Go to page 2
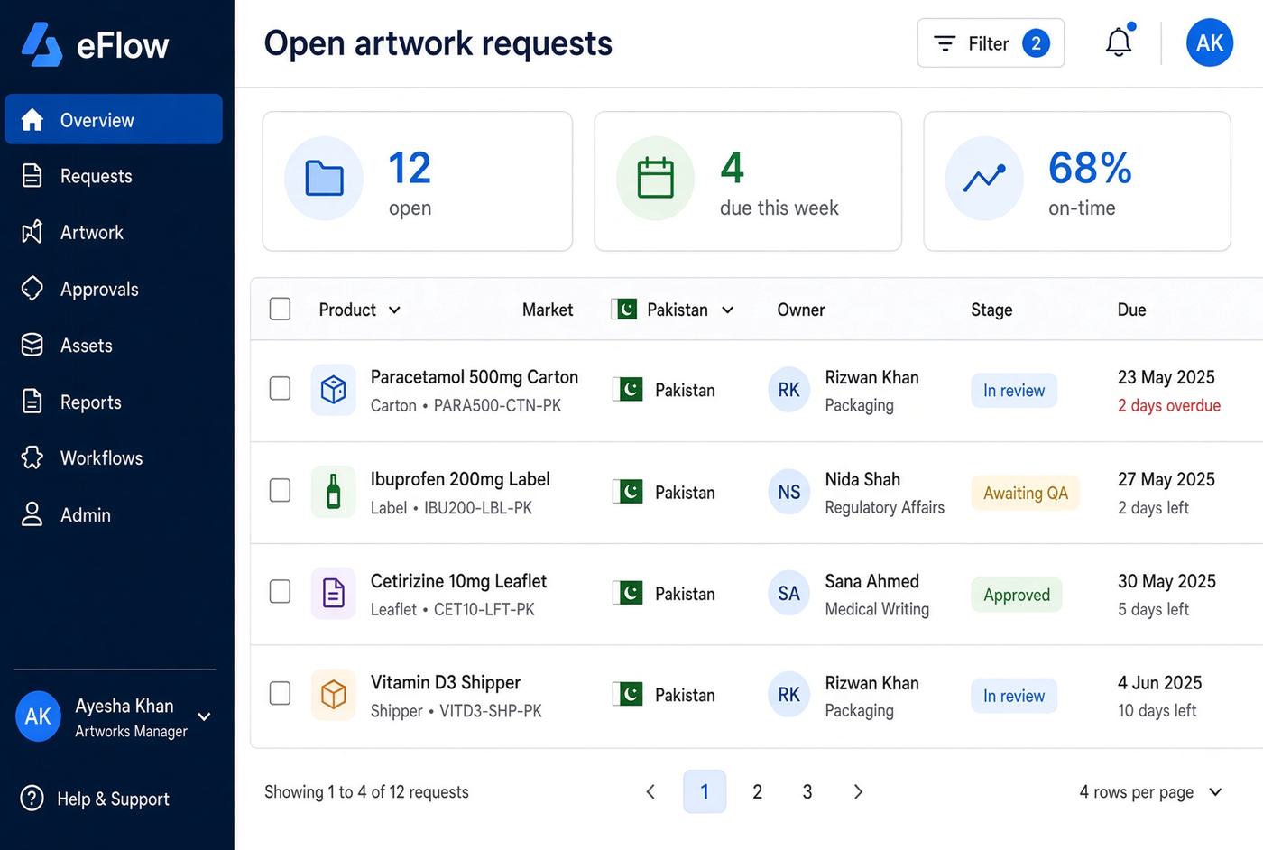 pyautogui.click(x=757, y=792)
